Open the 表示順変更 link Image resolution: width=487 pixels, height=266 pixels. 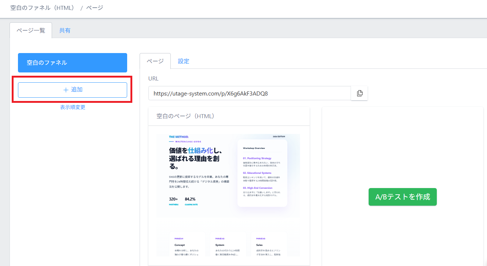73,107
